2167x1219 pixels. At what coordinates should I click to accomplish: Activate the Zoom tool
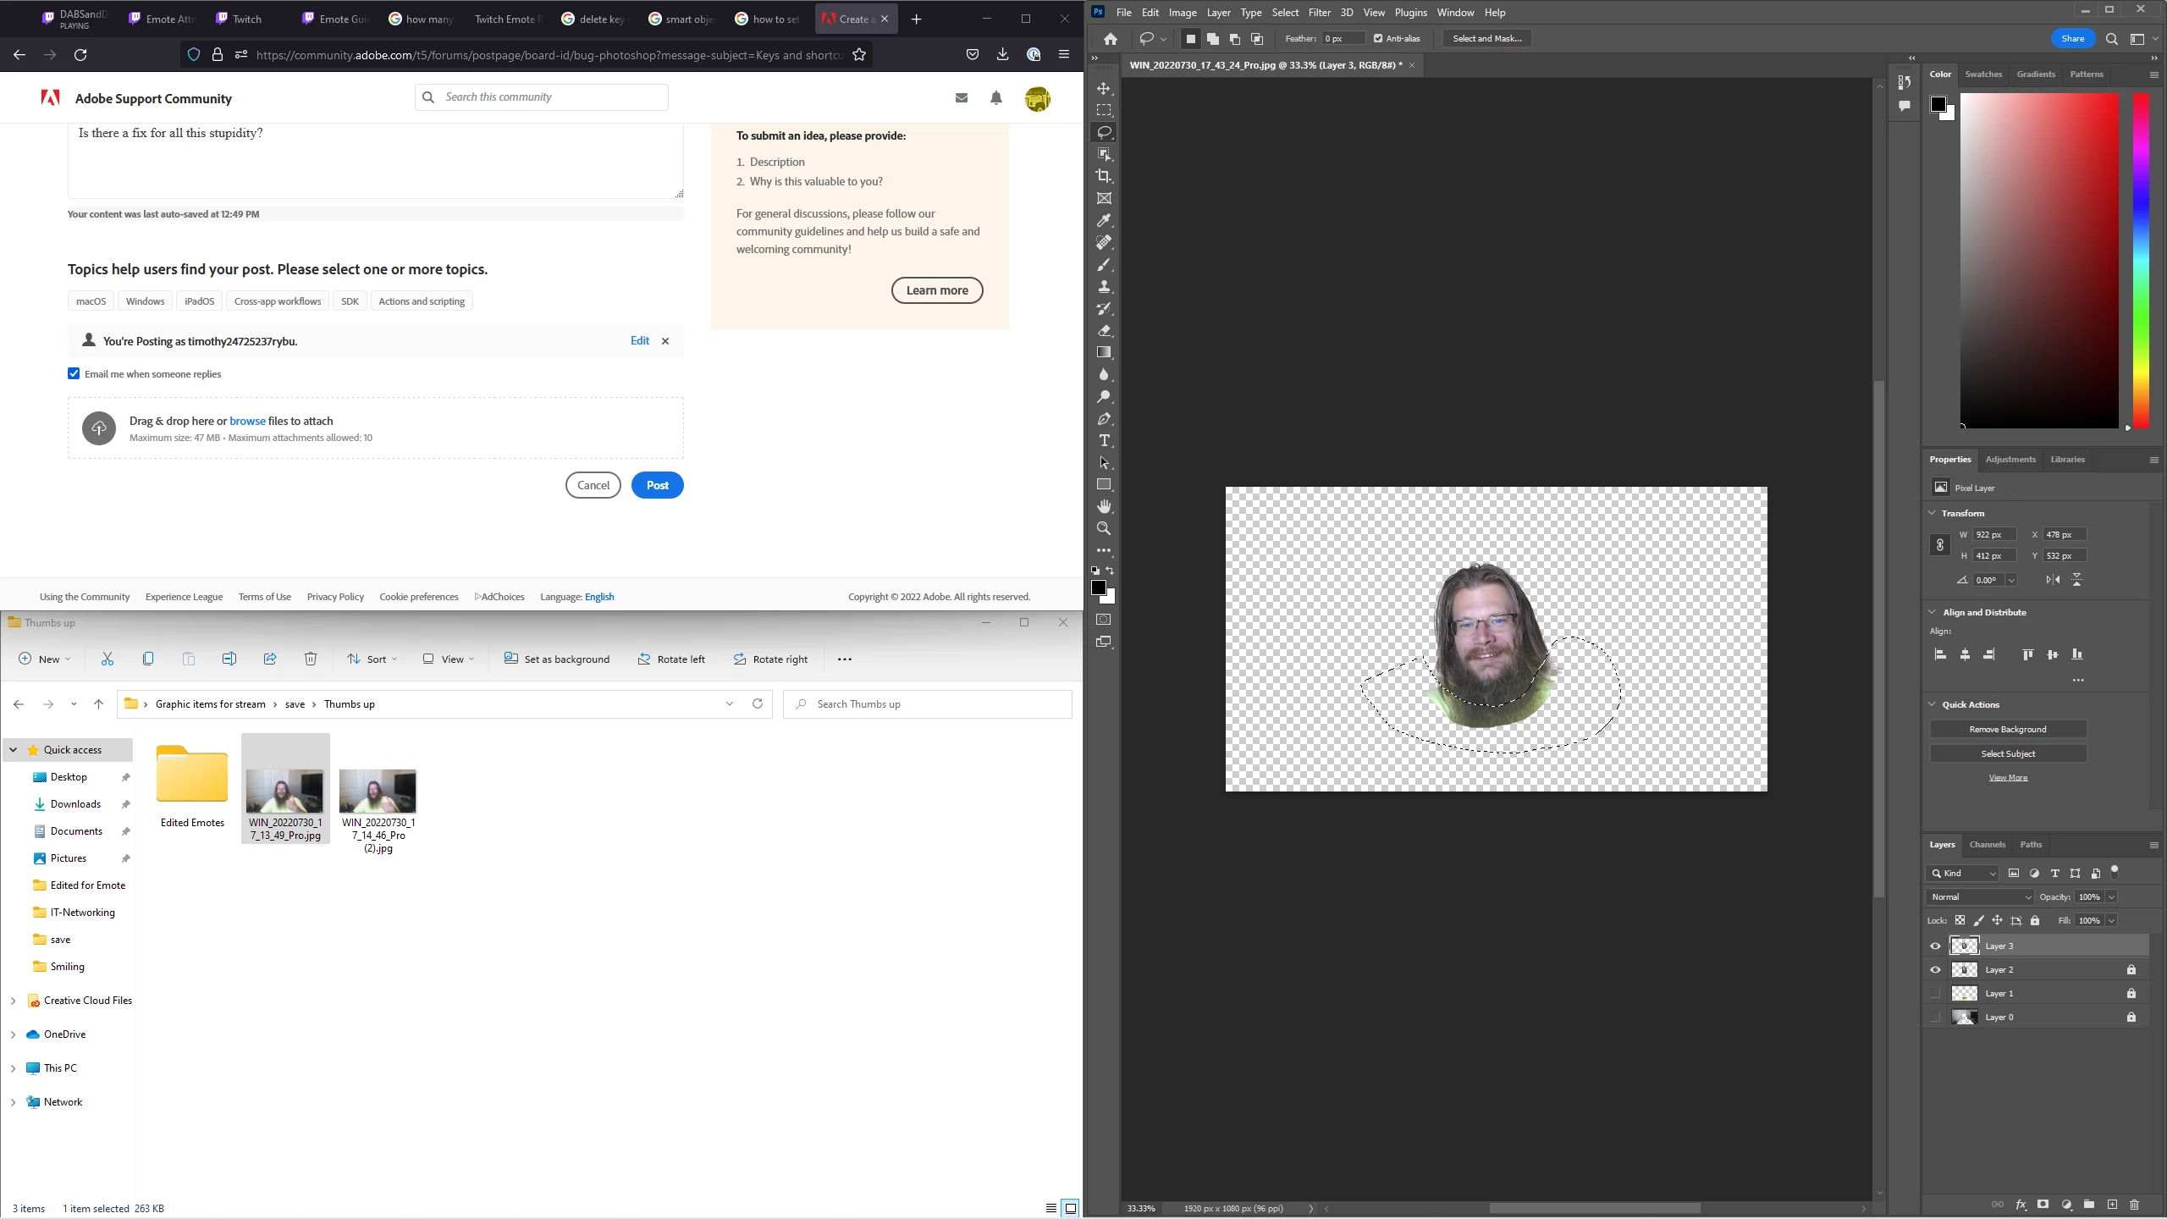click(x=1104, y=529)
